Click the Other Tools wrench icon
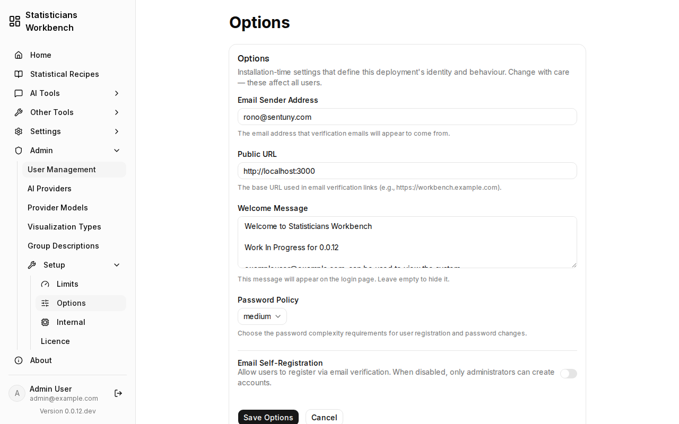Screen dimensions: 679x424 [19, 112]
